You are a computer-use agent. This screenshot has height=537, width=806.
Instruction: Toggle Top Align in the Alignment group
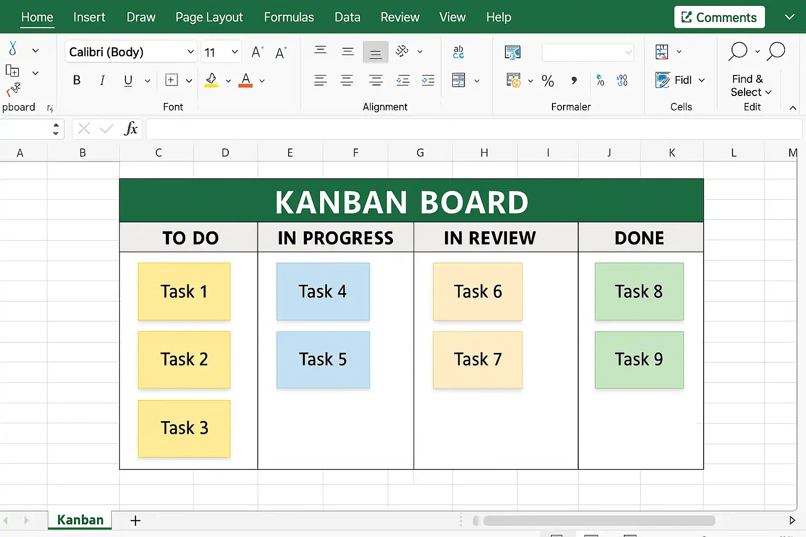click(x=321, y=51)
